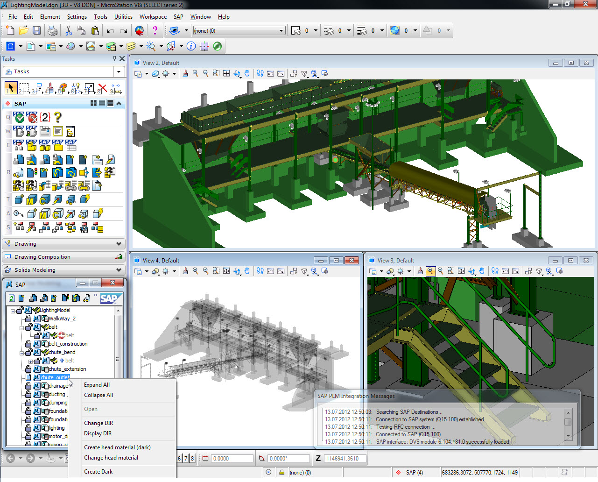Image resolution: width=598 pixels, height=482 pixels.
Task: Click the SAP logon green checkmark icon
Action: [19, 117]
